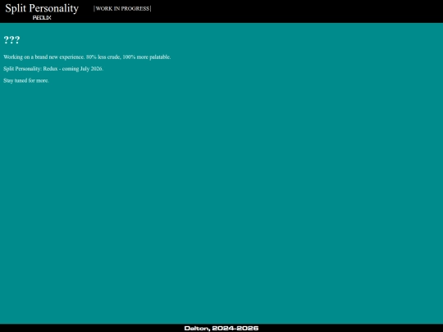Click the 'Dalton, 2024-2026' footer text

(221, 328)
